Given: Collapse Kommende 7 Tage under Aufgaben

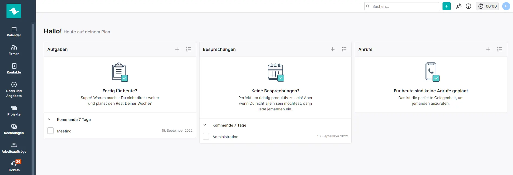Looking at the screenshot, I should pyautogui.click(x=49, y=119).
